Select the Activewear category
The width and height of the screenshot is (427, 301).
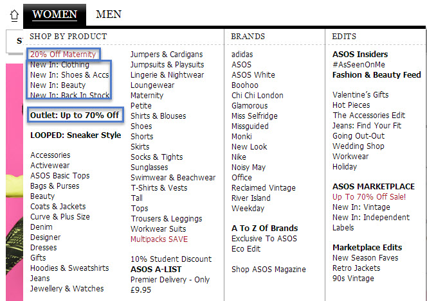click(x=50, y=166)
